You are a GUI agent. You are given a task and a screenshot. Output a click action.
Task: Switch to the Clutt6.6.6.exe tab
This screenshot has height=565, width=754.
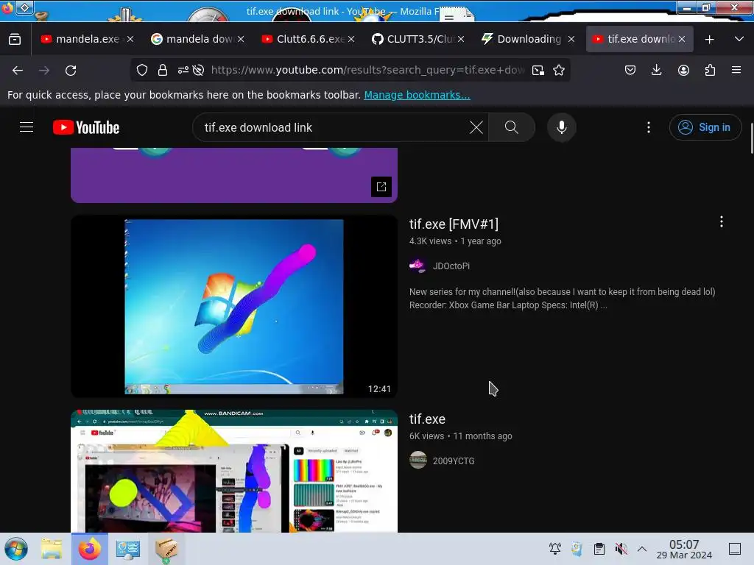pyautogui.click(x=301, y=39)
